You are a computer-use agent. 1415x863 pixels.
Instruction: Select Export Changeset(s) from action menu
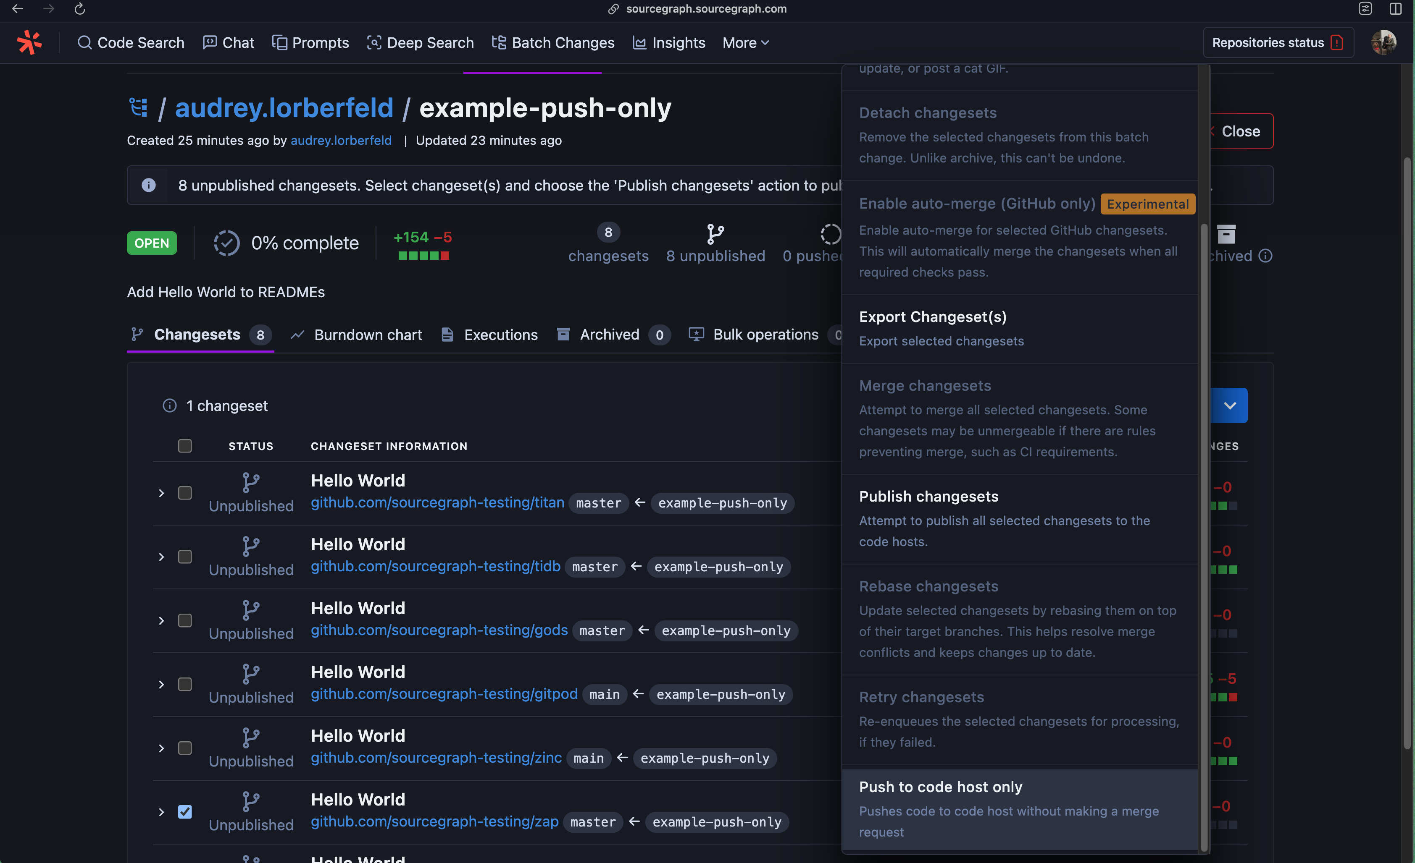(1020, 329)
